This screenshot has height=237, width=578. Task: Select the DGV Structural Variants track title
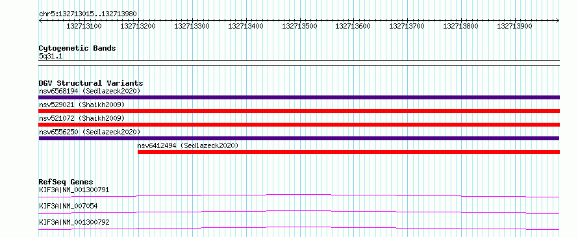91,83
